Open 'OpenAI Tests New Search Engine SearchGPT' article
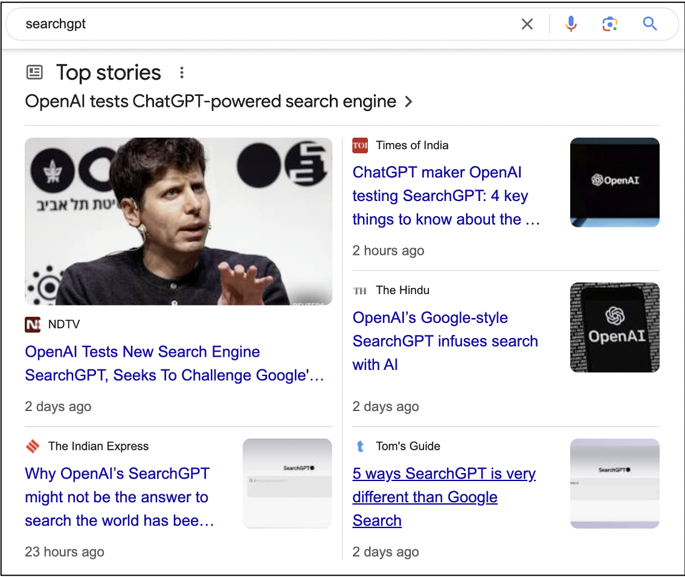Image resolution: width=685 pixels, height=577 pixels. [175, 363]
